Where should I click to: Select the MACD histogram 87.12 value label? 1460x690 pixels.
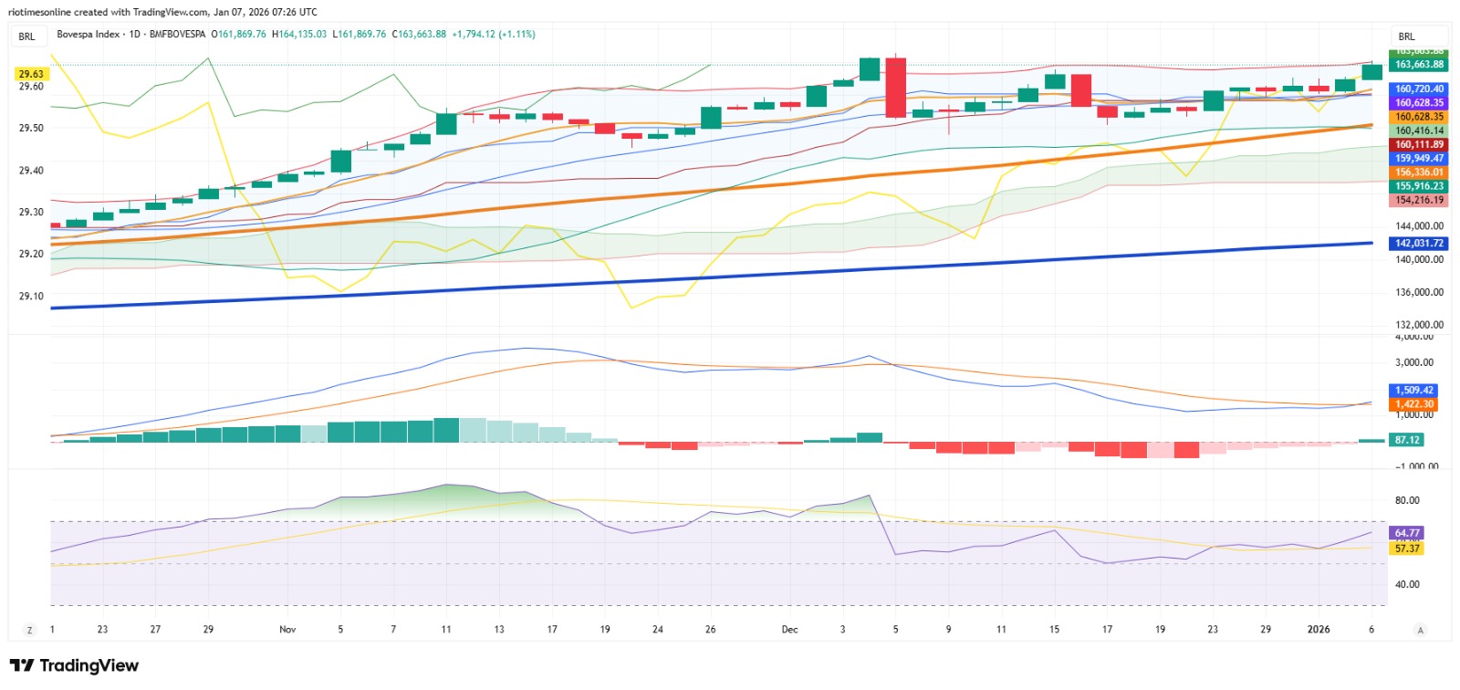1407,440
